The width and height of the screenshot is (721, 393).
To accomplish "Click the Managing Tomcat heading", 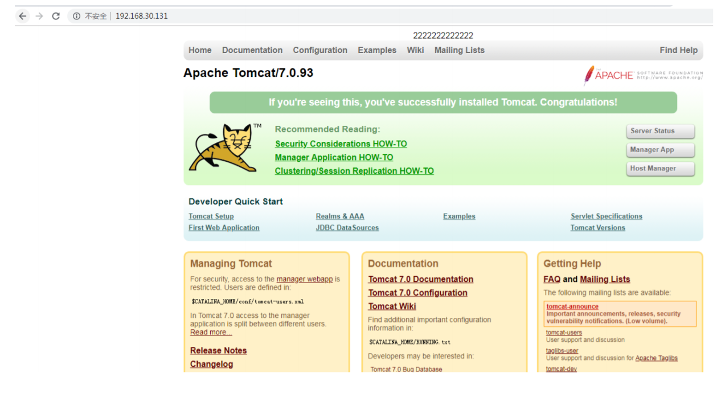I will (231, 264).
